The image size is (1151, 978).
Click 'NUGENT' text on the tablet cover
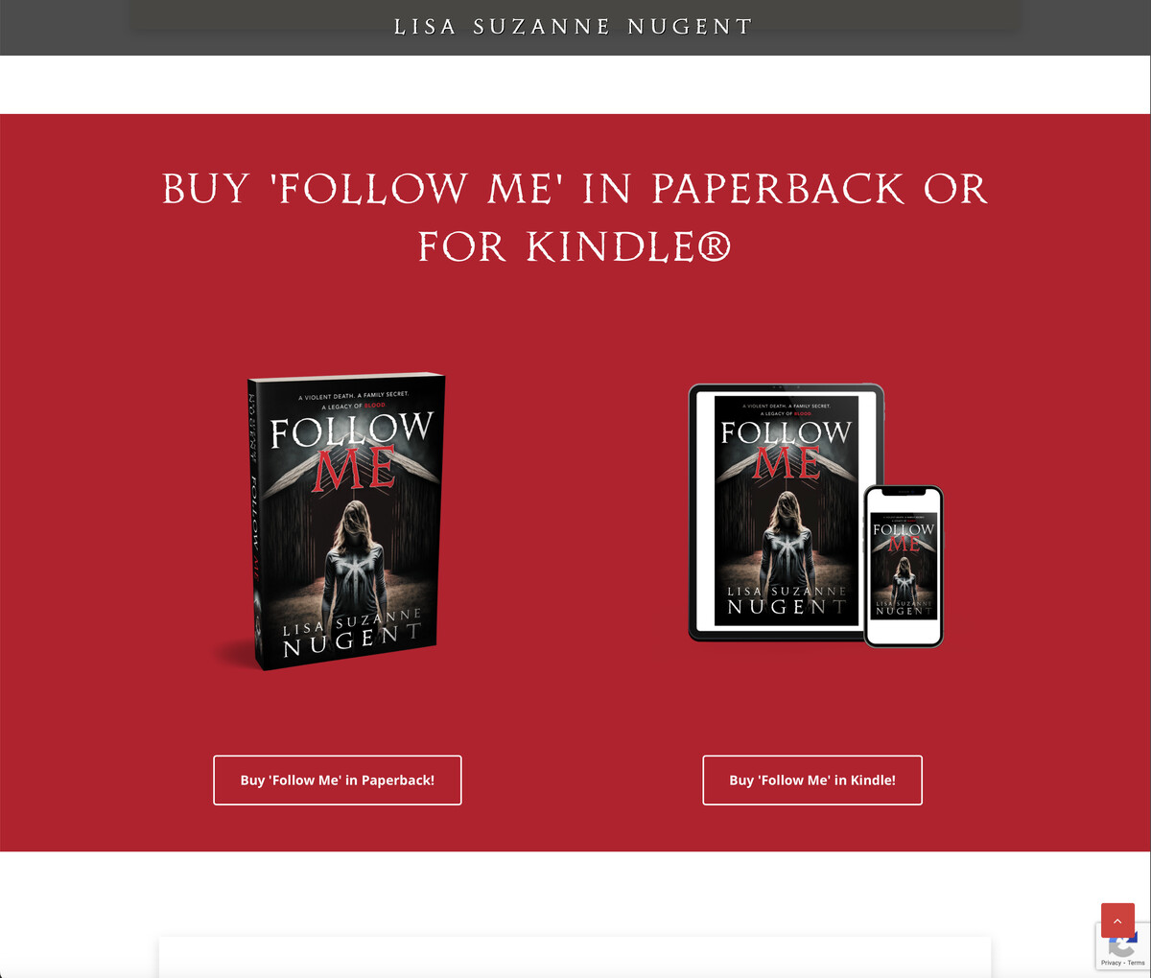click(787, 607)
